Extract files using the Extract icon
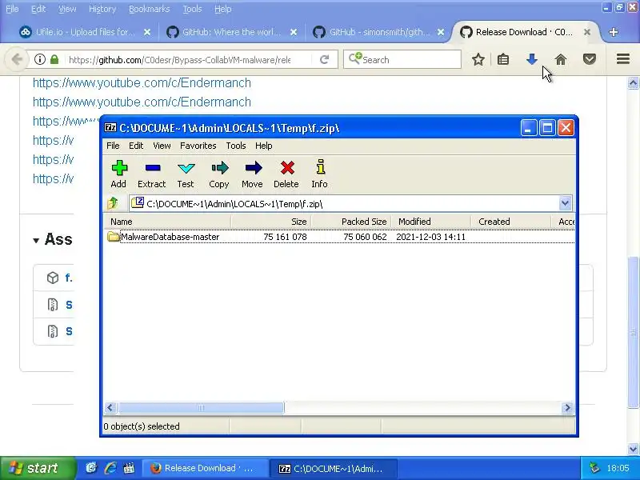Screen dimensions: 640x480 [x=152, y=174]
